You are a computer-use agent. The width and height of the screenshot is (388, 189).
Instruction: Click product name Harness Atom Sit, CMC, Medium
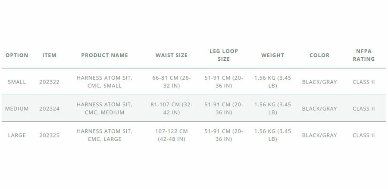click(x=104, y=108)
